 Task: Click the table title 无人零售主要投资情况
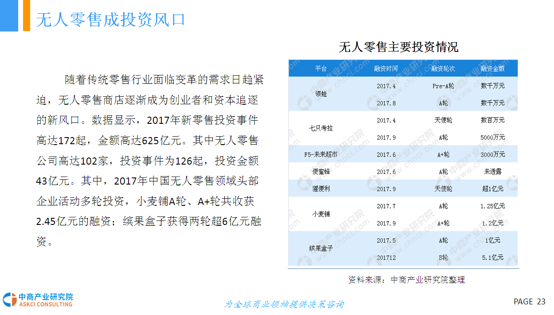coord(398,47)
